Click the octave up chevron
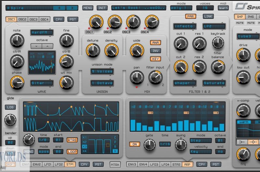 click(x=47, y=46)
